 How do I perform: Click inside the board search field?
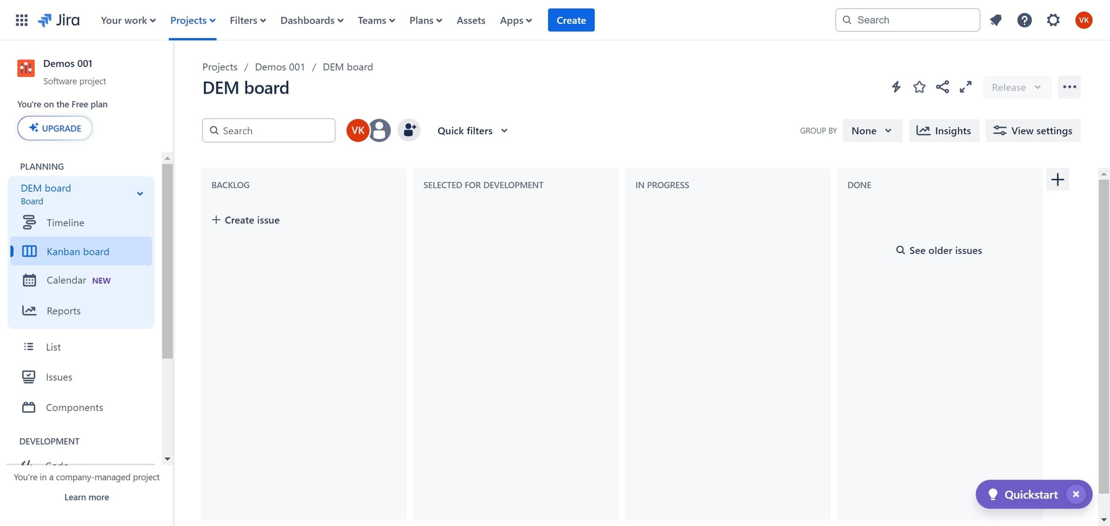pyautogui.click(x=268, y=130)
